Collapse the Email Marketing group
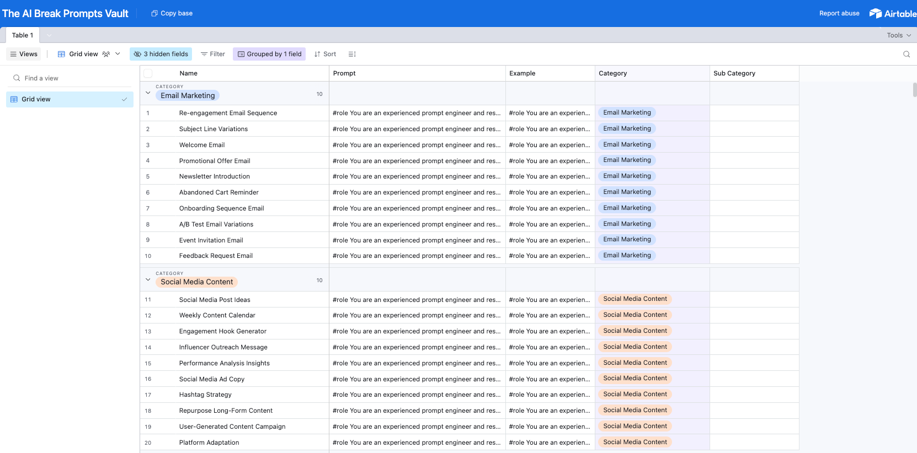The width and height of the screenshot is (917, 453). click(x=148, y=93)
